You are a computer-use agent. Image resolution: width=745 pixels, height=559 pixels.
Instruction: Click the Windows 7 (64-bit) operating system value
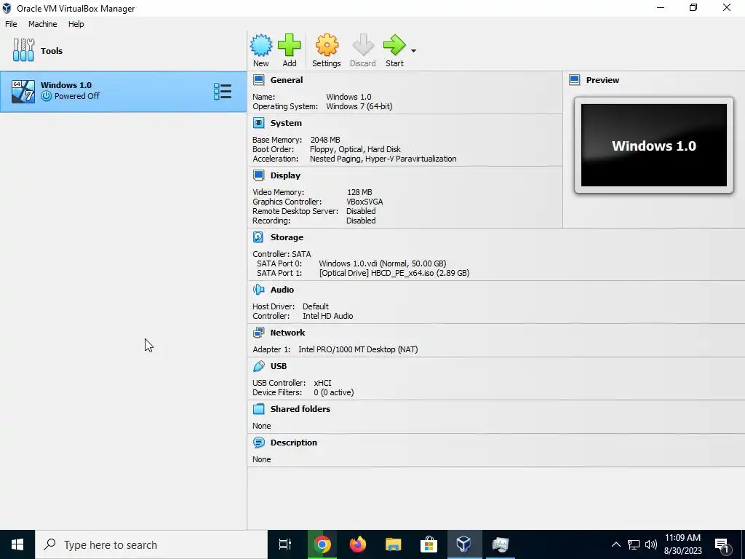click(359, 106)
